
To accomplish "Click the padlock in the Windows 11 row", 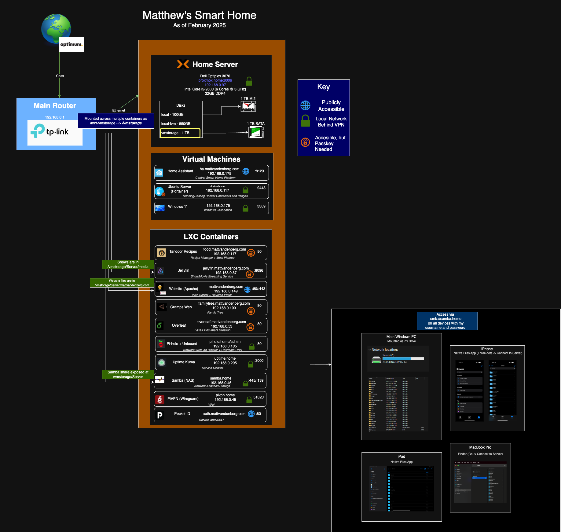I will coord(245,208).
